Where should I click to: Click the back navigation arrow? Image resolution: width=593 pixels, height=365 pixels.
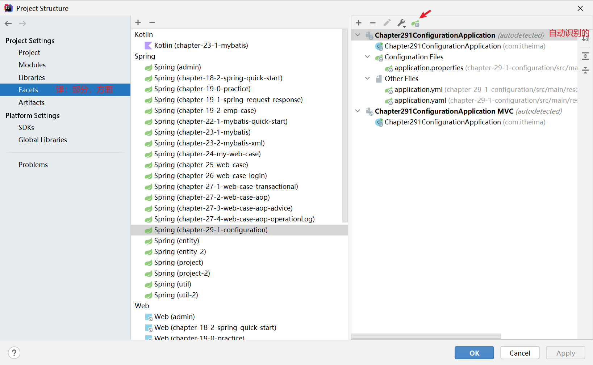(8, 24)
